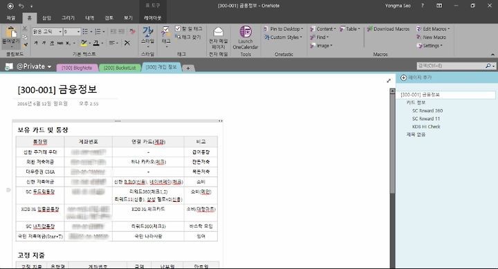Switch to the 그리기 (Draw) ribbon tab
The width and height of the screenshot is (498, 269).
coord(68,18)
